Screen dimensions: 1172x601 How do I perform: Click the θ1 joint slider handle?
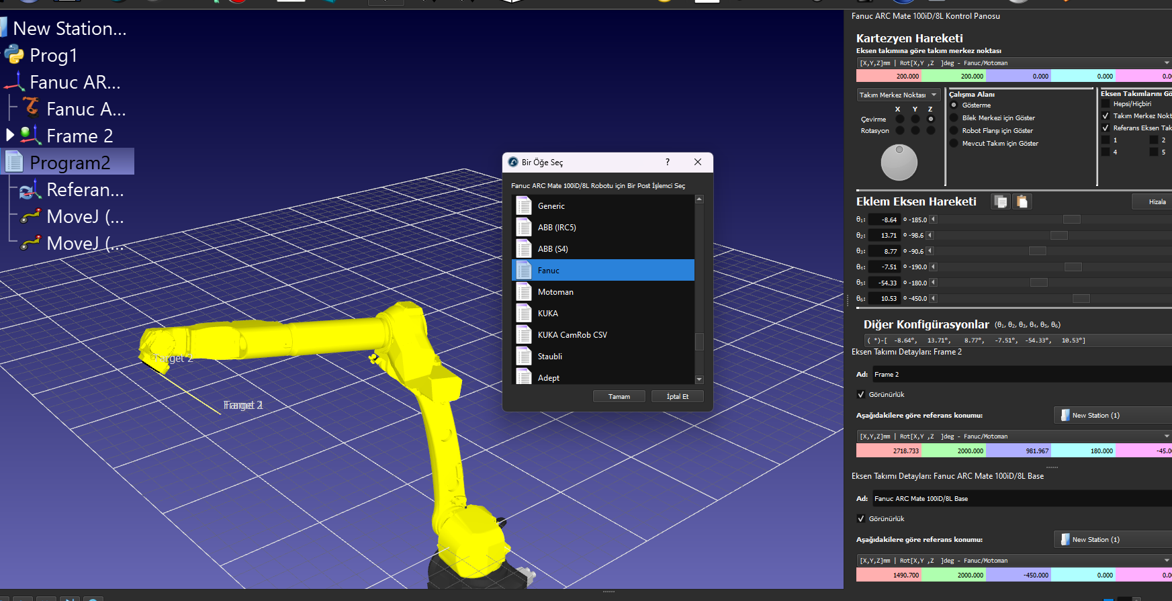point(1071,220)
